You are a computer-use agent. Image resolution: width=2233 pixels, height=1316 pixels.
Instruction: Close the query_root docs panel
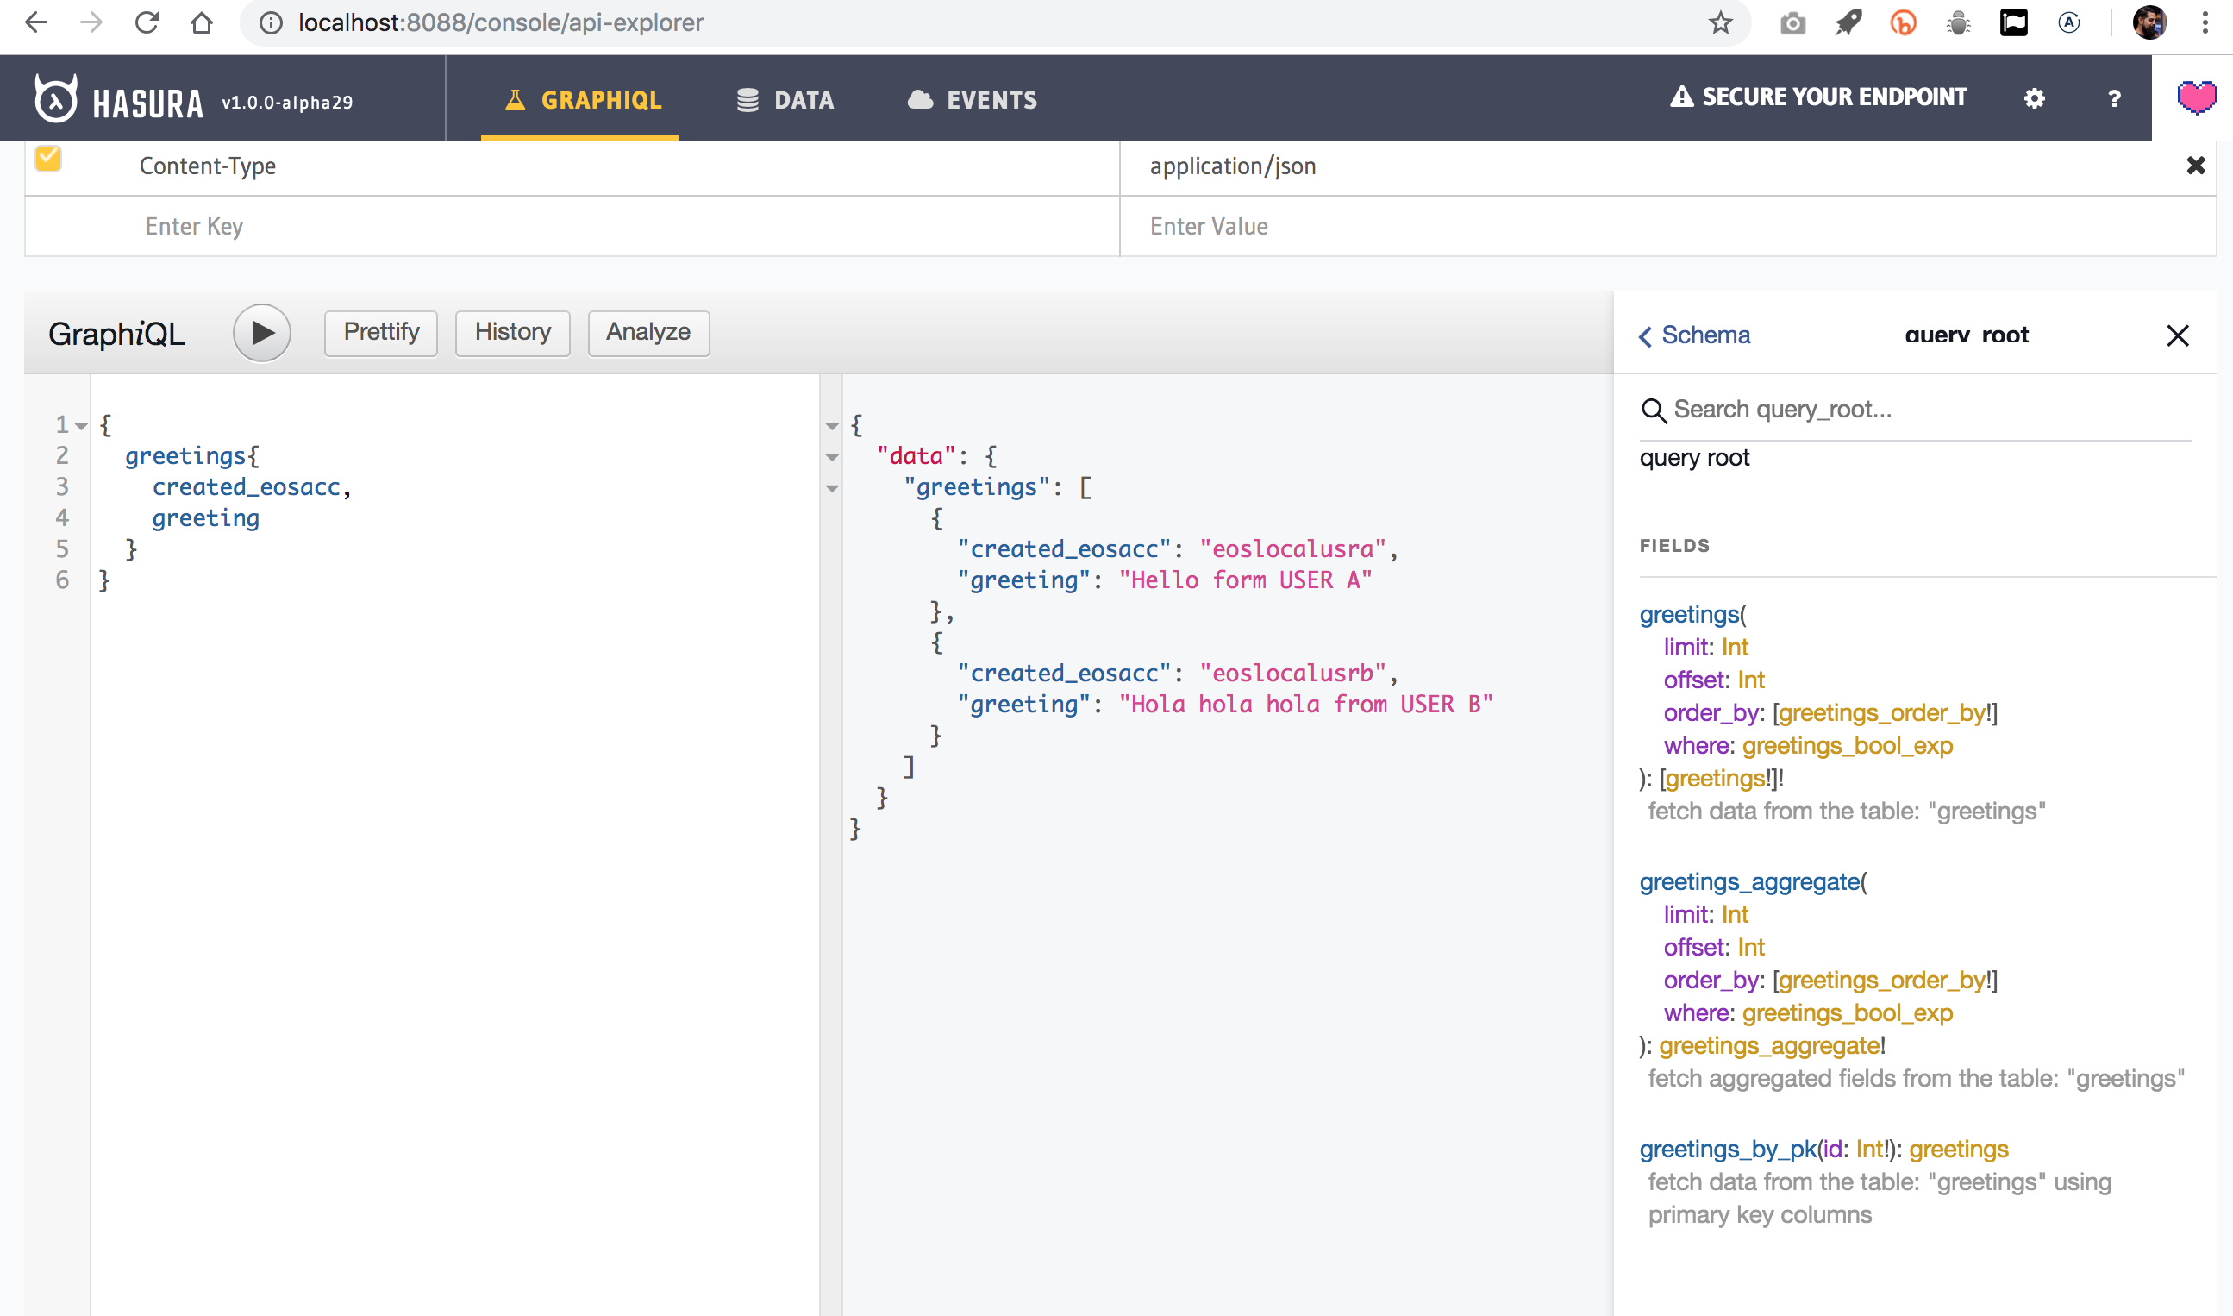(2177, 335)
